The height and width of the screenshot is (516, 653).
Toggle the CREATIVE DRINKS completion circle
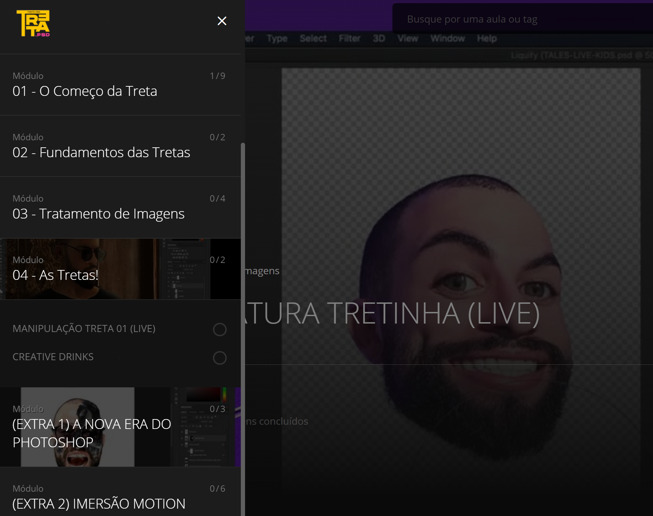pos(220,358)
